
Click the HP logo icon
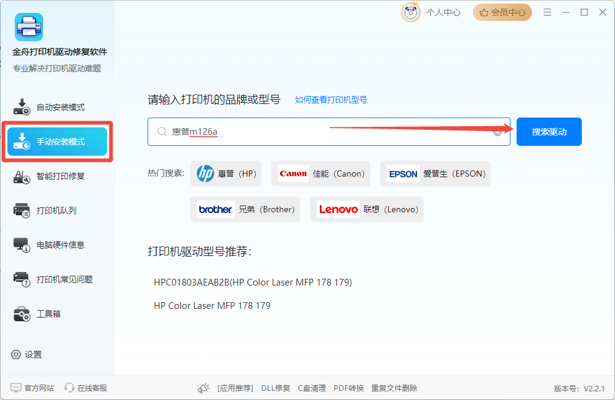pos(205,174)
